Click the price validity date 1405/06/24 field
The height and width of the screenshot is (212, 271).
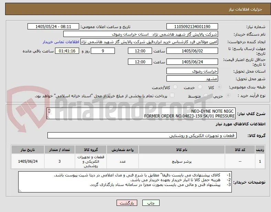[x=192, y=62]
